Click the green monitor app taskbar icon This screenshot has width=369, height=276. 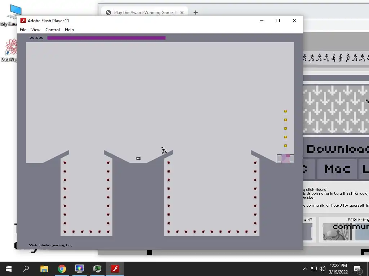(x=97, y=269)
